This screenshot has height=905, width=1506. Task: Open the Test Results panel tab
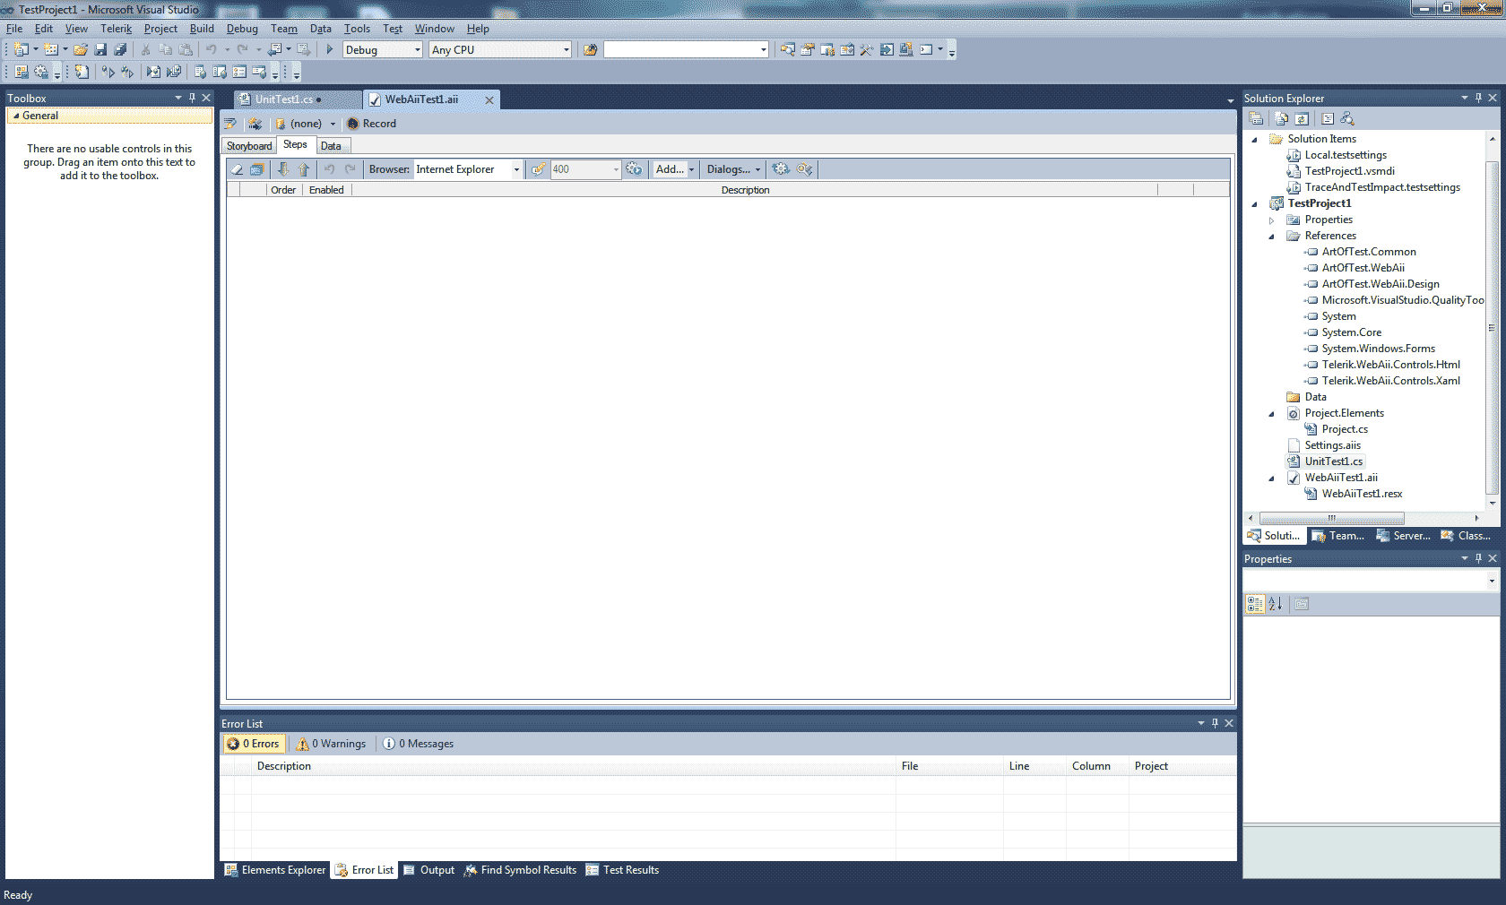(x=622, y=870)
